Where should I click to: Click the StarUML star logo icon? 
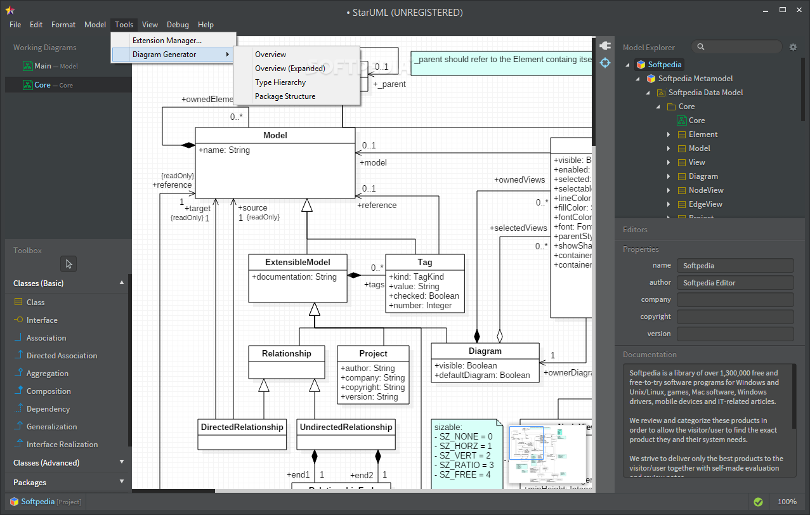9,11
